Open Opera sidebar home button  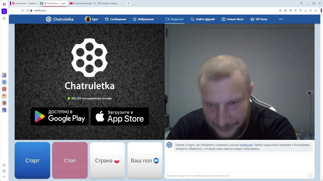click(x=4, y=11)
